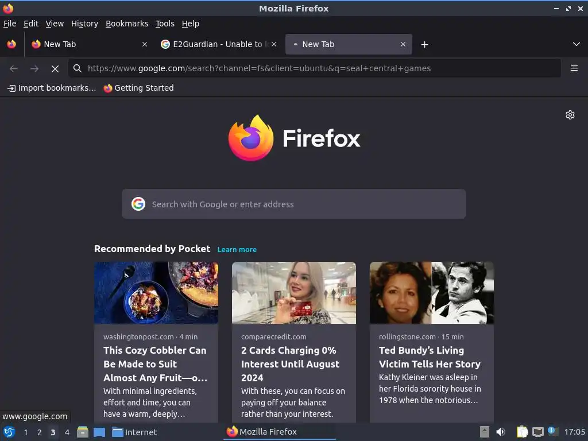Click the taskbar clock 17:05

point(574,432)
